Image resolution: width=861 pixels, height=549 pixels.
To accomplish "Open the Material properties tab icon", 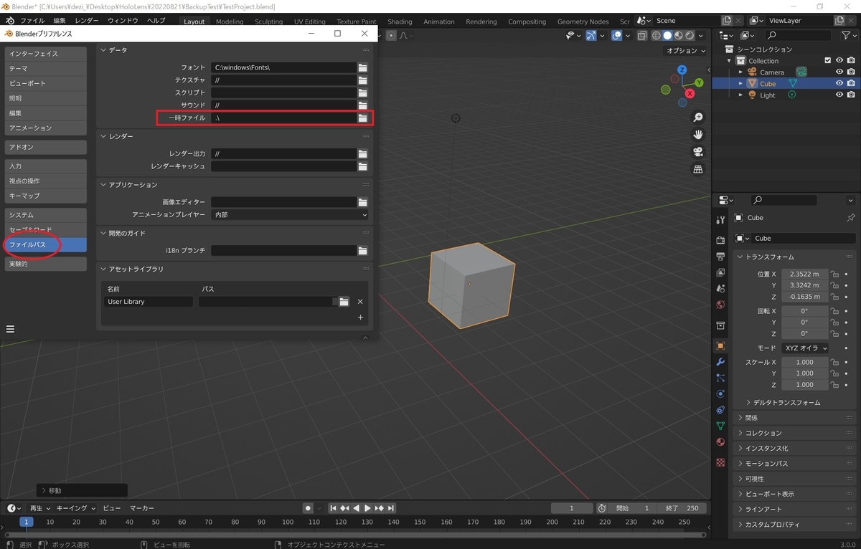I will [720, 442].
